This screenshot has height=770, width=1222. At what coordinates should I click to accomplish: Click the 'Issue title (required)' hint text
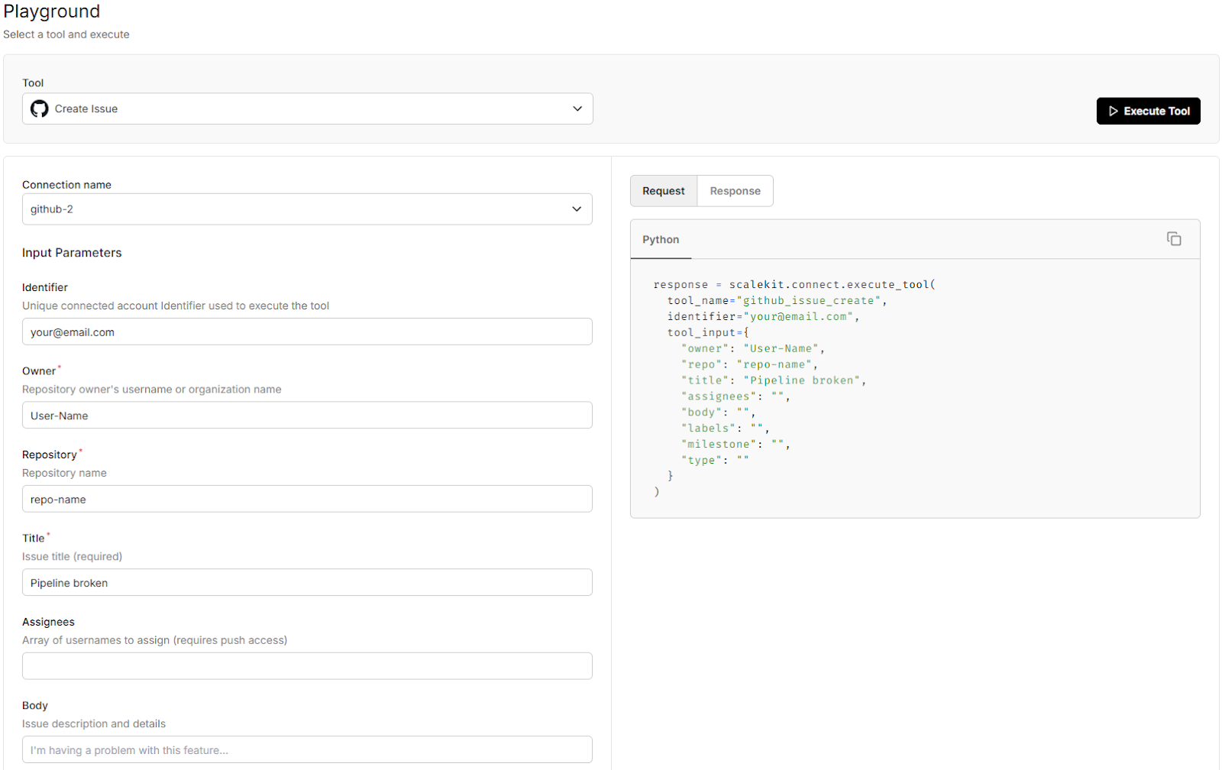click(72, 557)
